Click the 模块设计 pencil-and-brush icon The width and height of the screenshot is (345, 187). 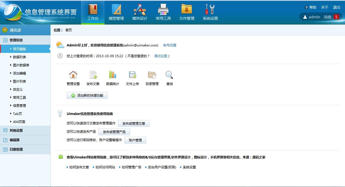(140, 10)
